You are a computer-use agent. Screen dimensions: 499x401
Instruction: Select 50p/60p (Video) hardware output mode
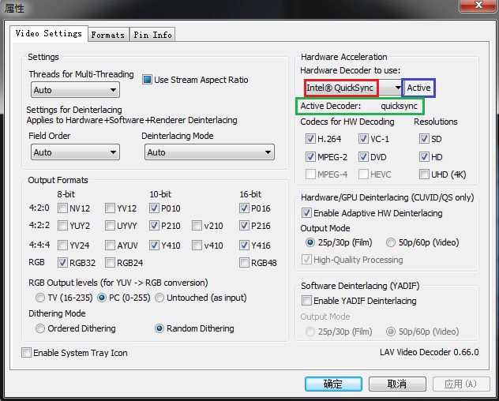(391, 243)
